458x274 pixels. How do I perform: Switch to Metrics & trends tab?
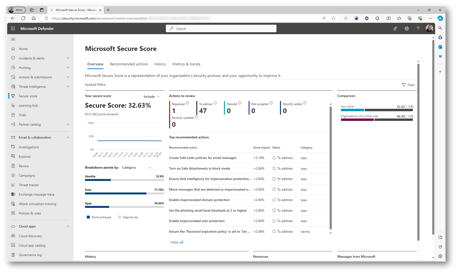[x=186, y=64]
